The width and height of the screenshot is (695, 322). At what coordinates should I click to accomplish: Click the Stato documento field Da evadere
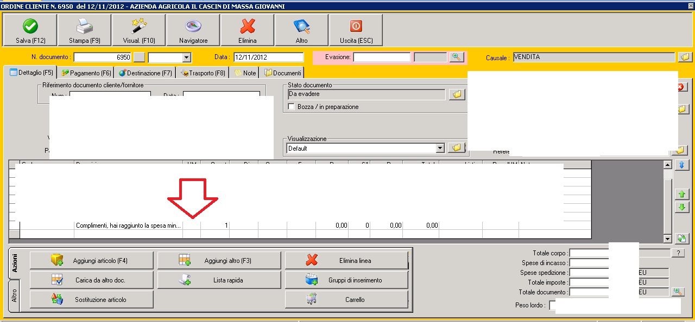[368, 95]
